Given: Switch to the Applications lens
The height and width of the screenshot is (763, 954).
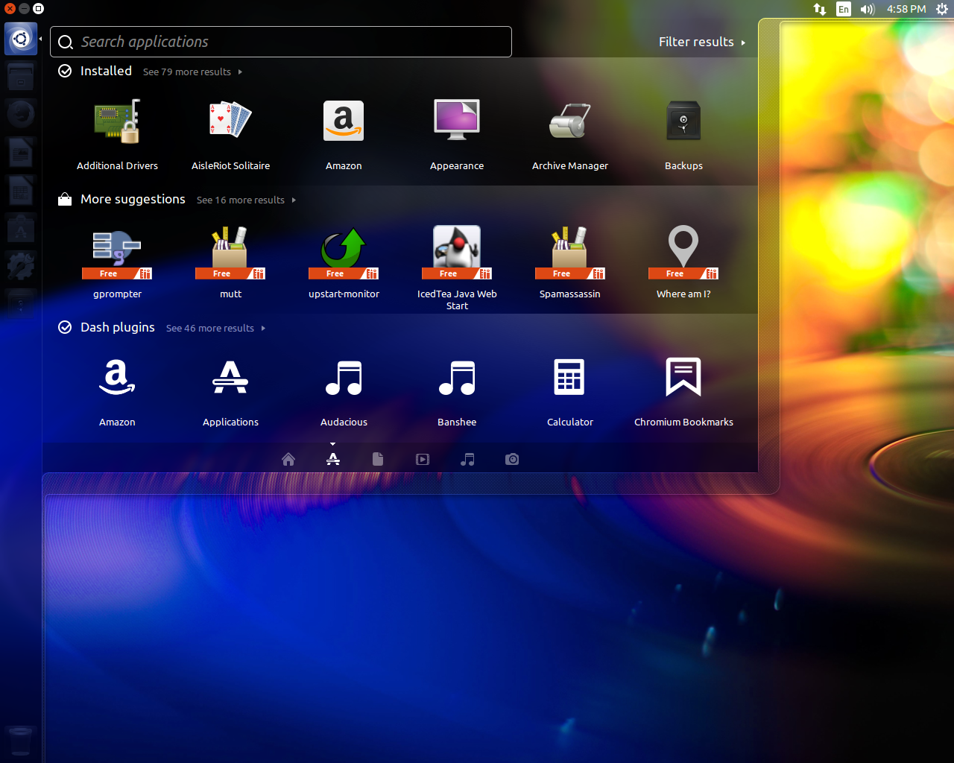Looking at the screenshot, I should [333, 459].
